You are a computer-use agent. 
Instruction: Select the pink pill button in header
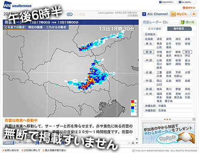click(82, 14)
